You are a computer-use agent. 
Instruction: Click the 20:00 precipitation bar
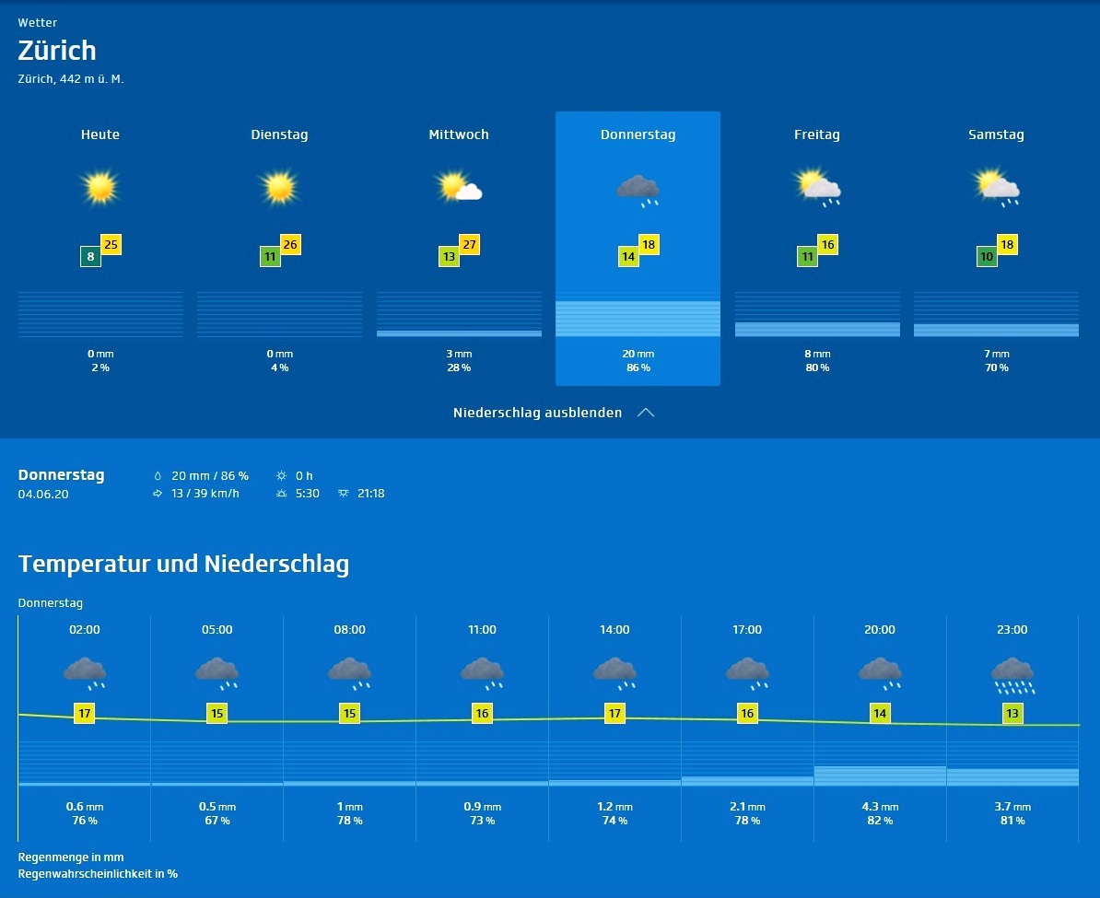pyautogui.click(x=880, y=775)
